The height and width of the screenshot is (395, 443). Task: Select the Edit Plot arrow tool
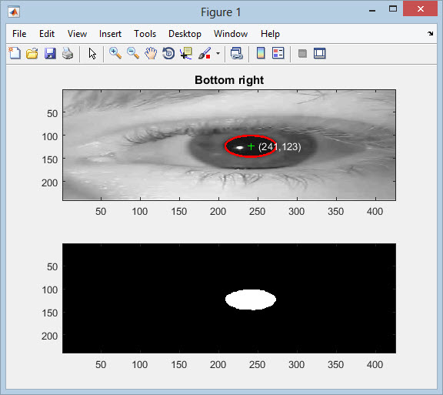[92, 53]
